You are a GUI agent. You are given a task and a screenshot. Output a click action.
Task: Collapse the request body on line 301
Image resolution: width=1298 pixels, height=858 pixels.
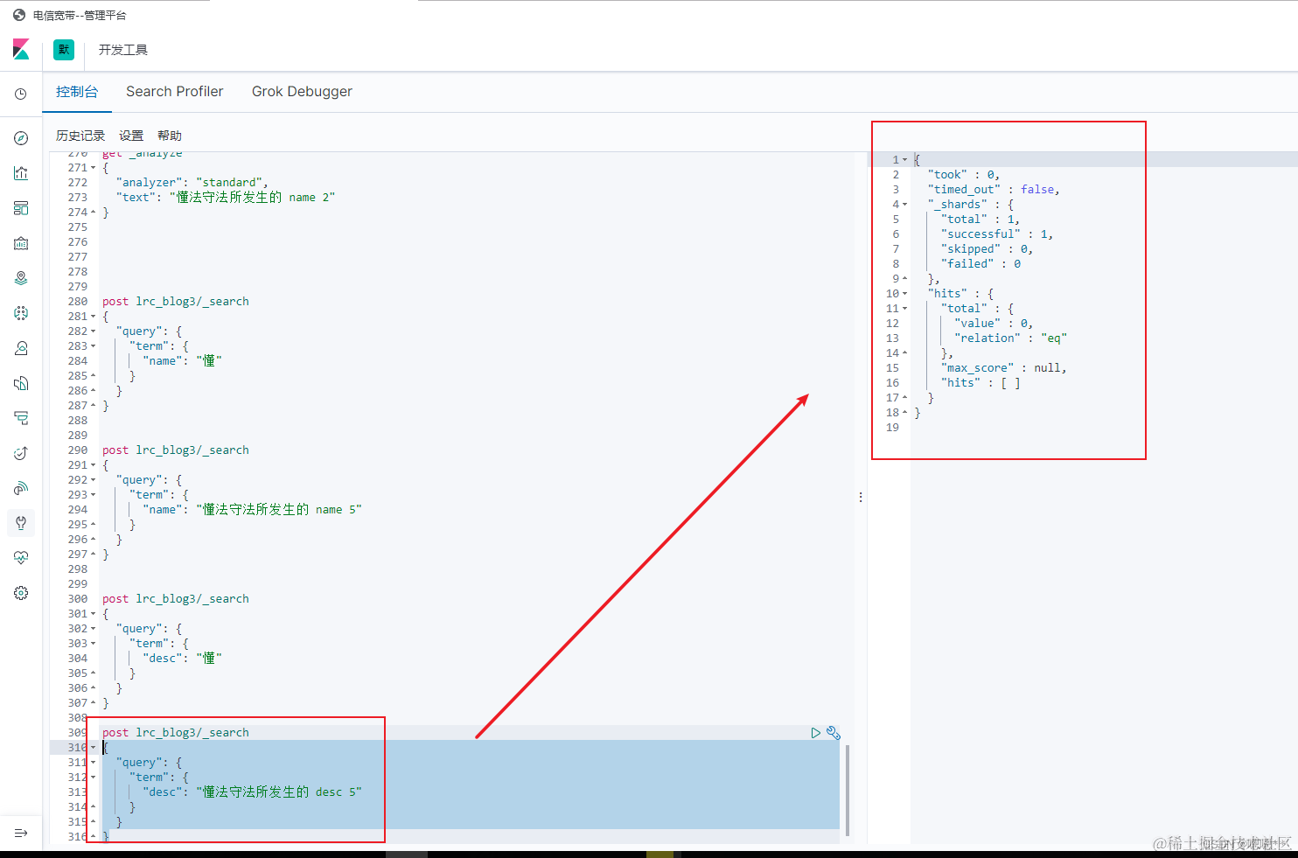tap(94, 614)
